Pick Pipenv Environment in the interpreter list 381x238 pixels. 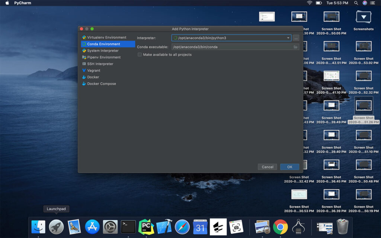[108, 57]
